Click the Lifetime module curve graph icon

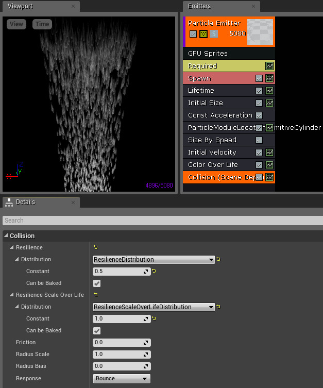pos(269,91)
